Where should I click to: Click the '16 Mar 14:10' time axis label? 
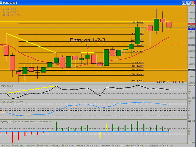55,145
